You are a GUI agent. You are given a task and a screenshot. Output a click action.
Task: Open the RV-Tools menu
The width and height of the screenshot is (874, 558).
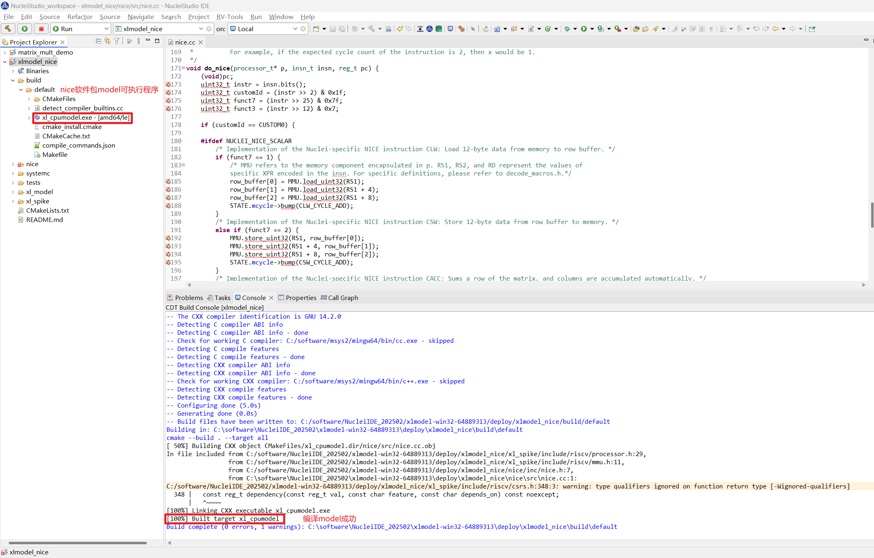(x=230, y=17)
